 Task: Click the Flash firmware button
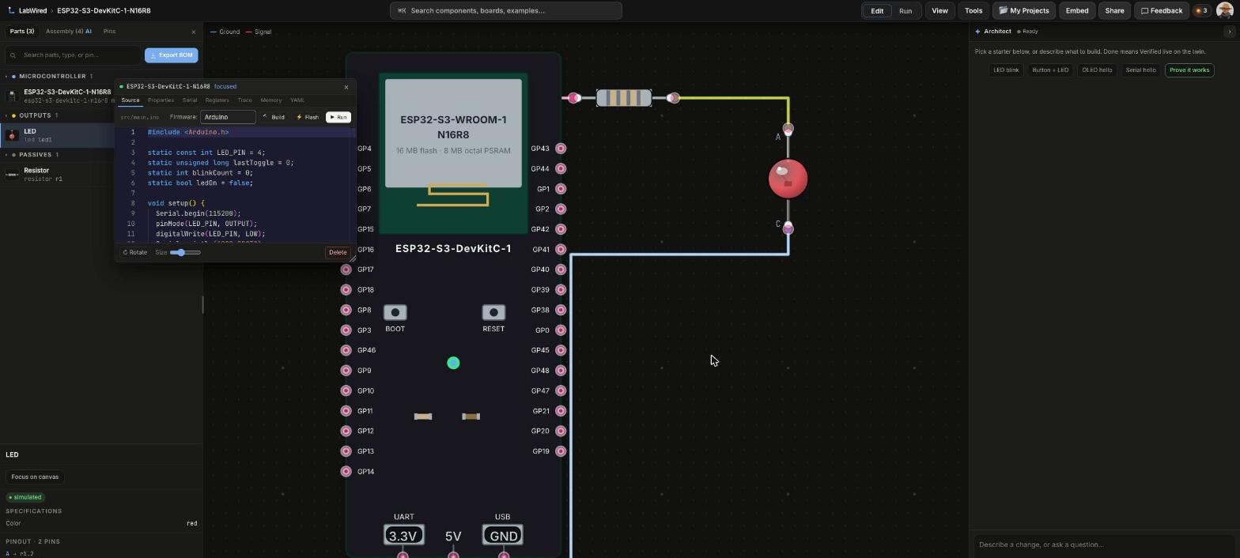(308, 117)
